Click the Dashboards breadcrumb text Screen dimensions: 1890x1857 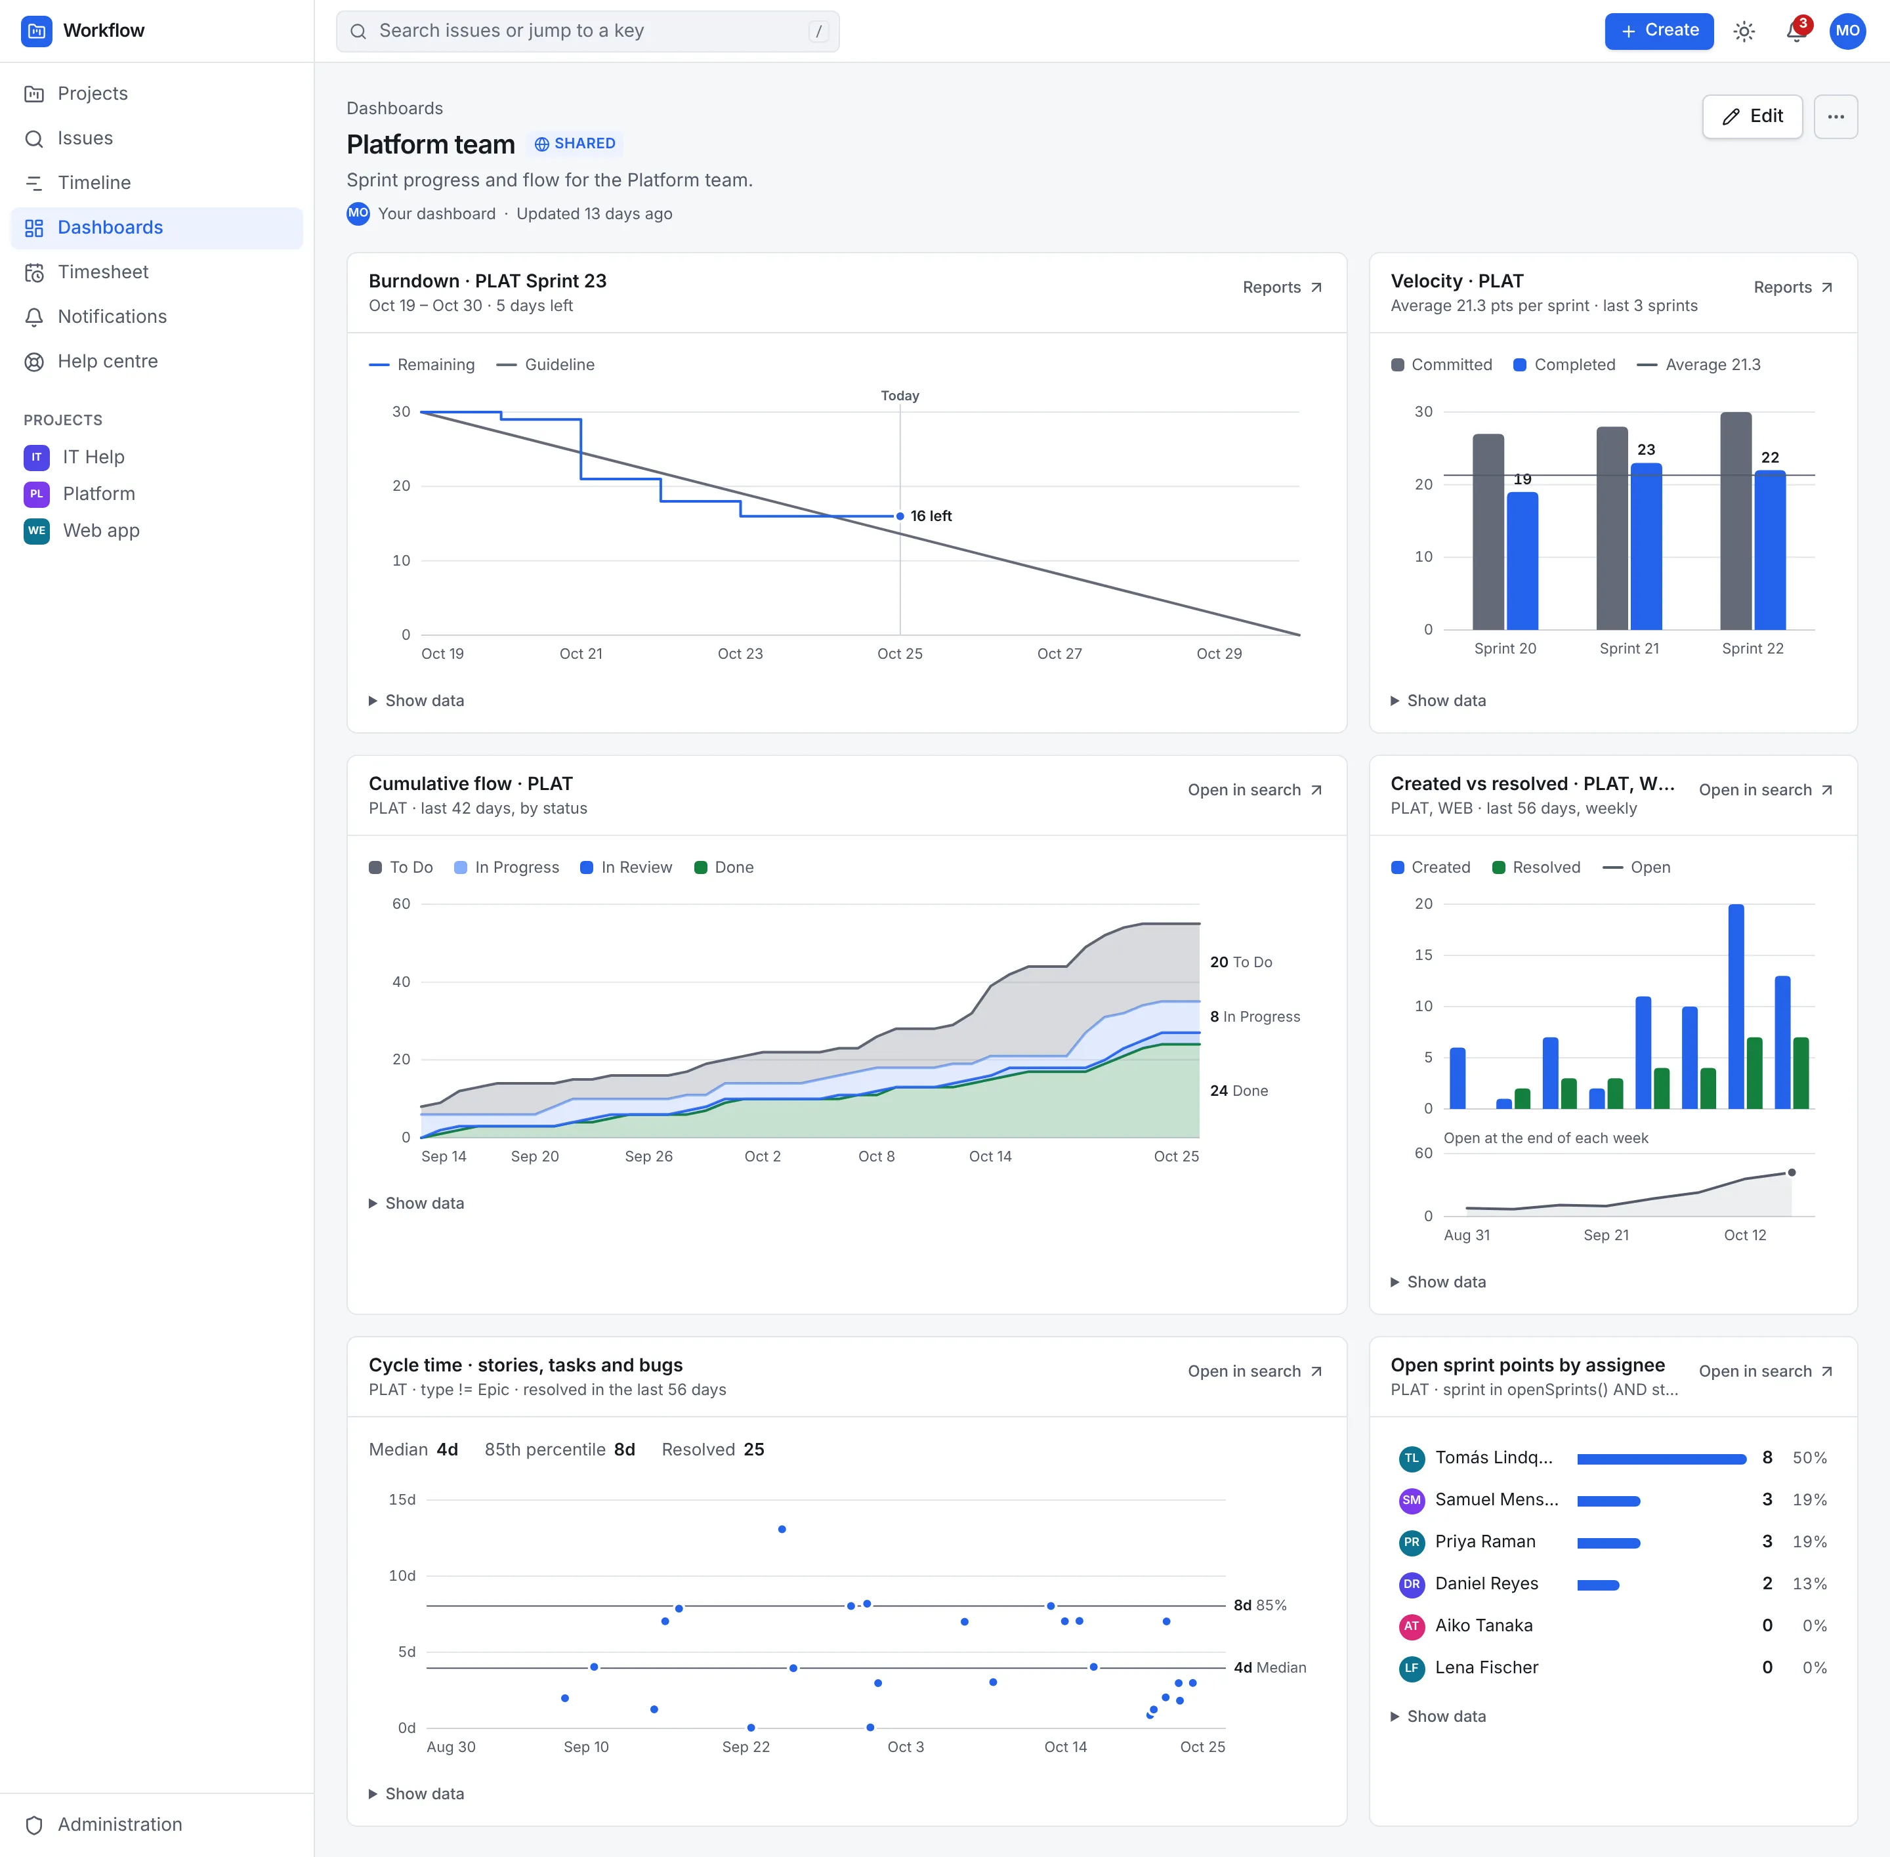tap(395, 108)
